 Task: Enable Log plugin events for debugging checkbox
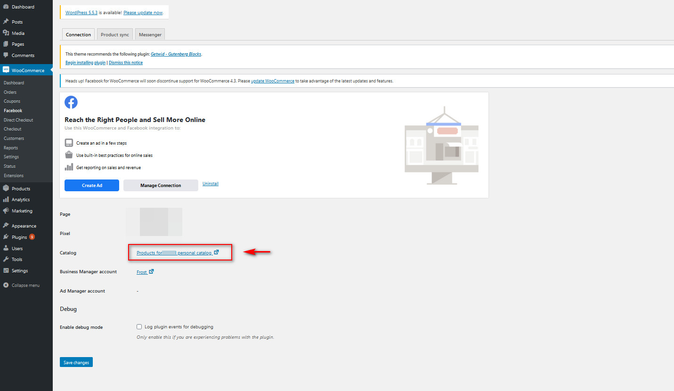139,326
